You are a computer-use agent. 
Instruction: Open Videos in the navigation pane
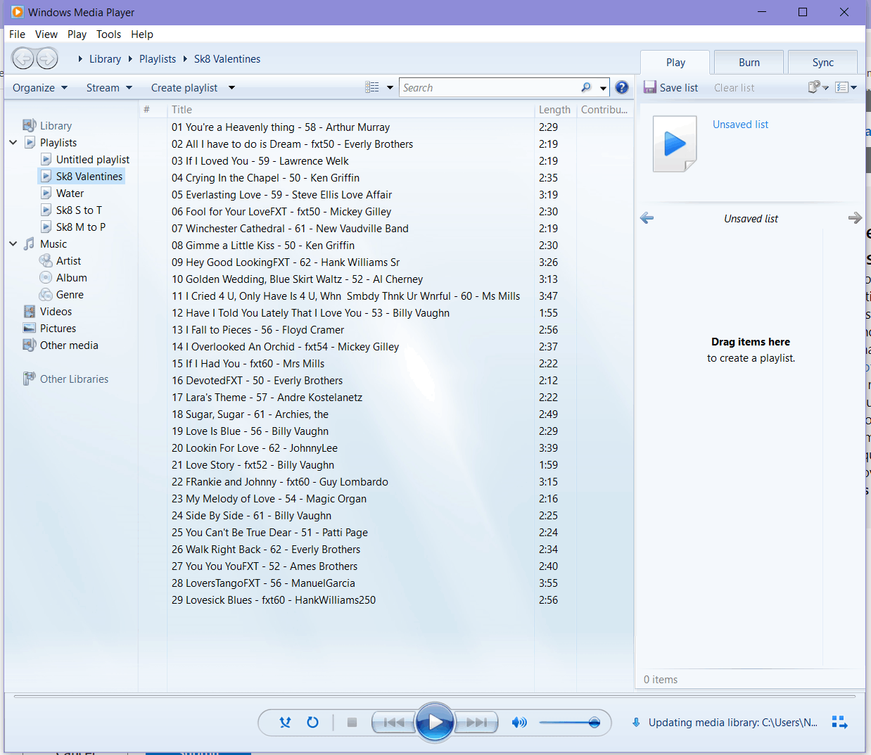pyautogui.click(x=56, y=311)
